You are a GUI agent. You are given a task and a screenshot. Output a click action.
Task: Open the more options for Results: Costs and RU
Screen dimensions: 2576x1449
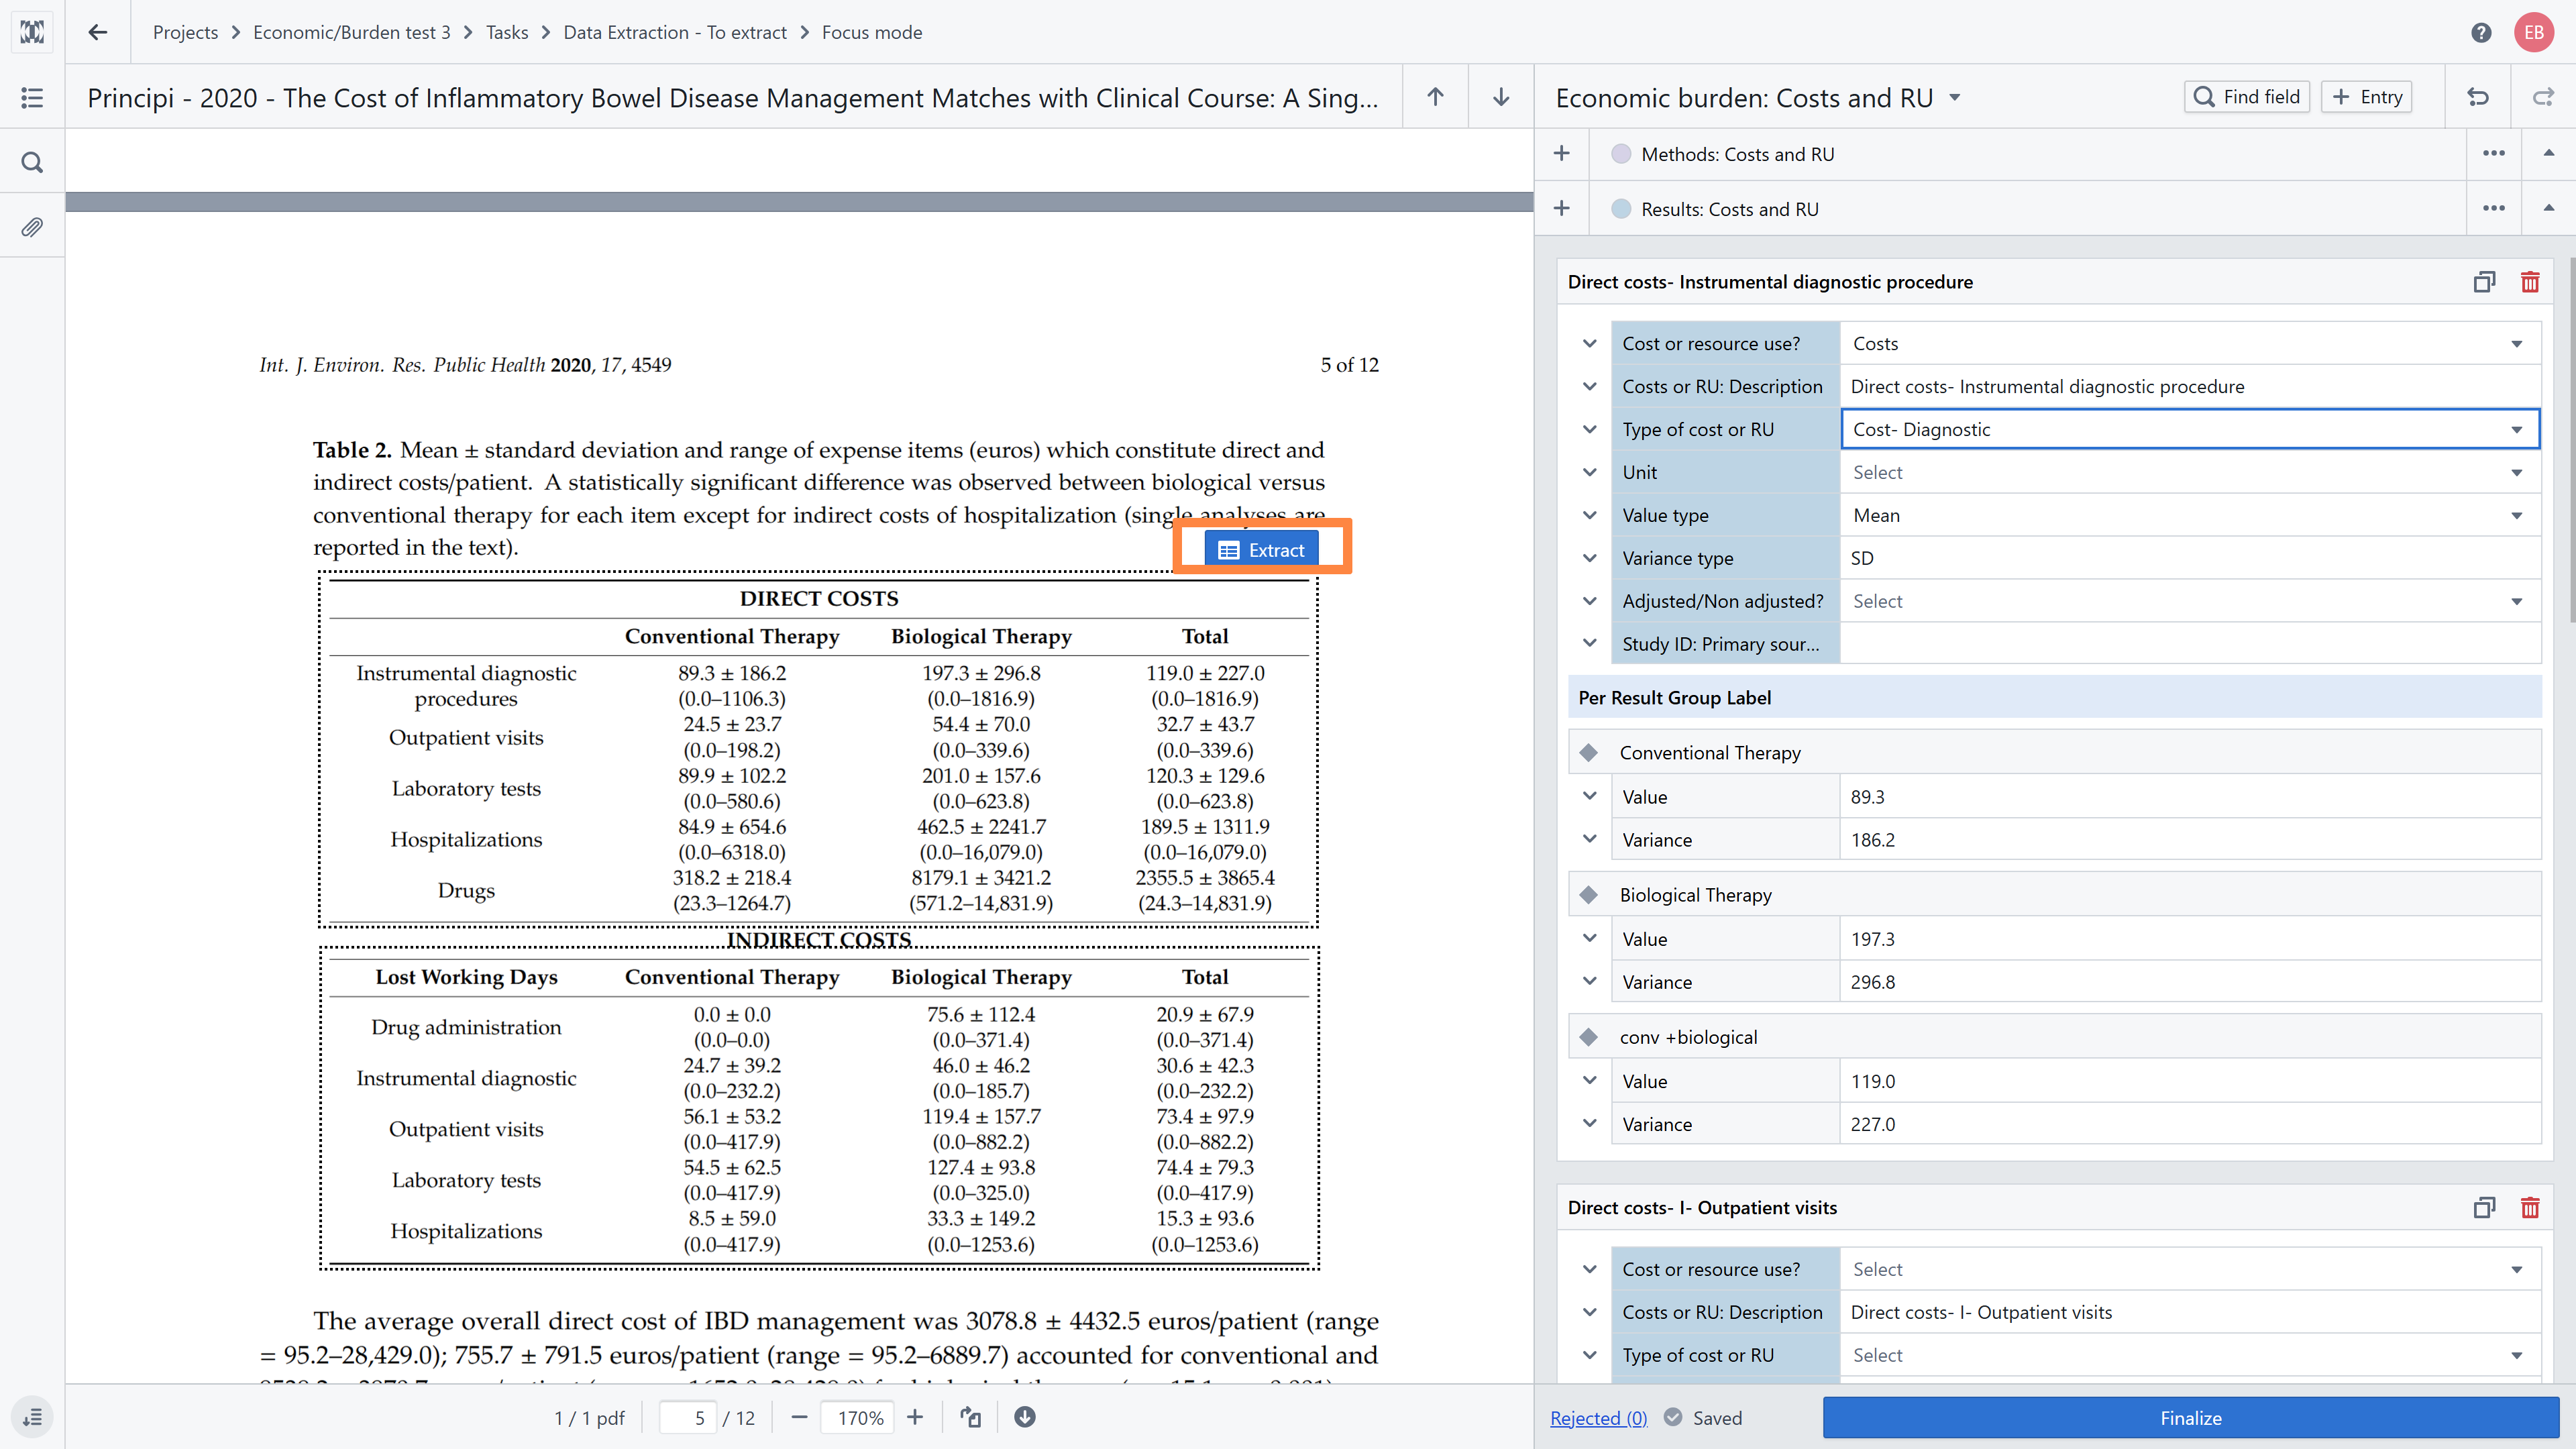point(2494,209)
